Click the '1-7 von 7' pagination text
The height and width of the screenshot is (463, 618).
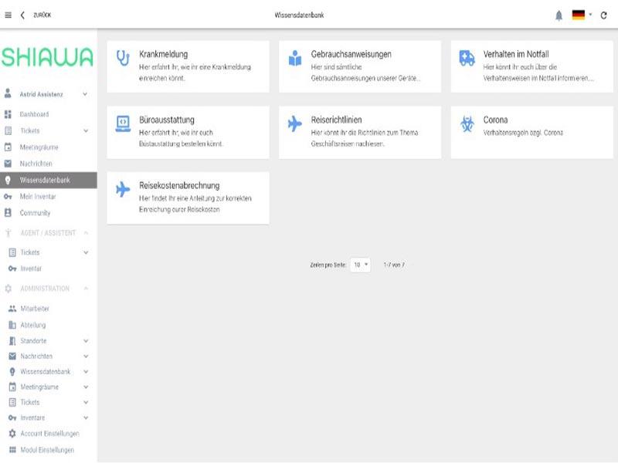coord(394,265)
